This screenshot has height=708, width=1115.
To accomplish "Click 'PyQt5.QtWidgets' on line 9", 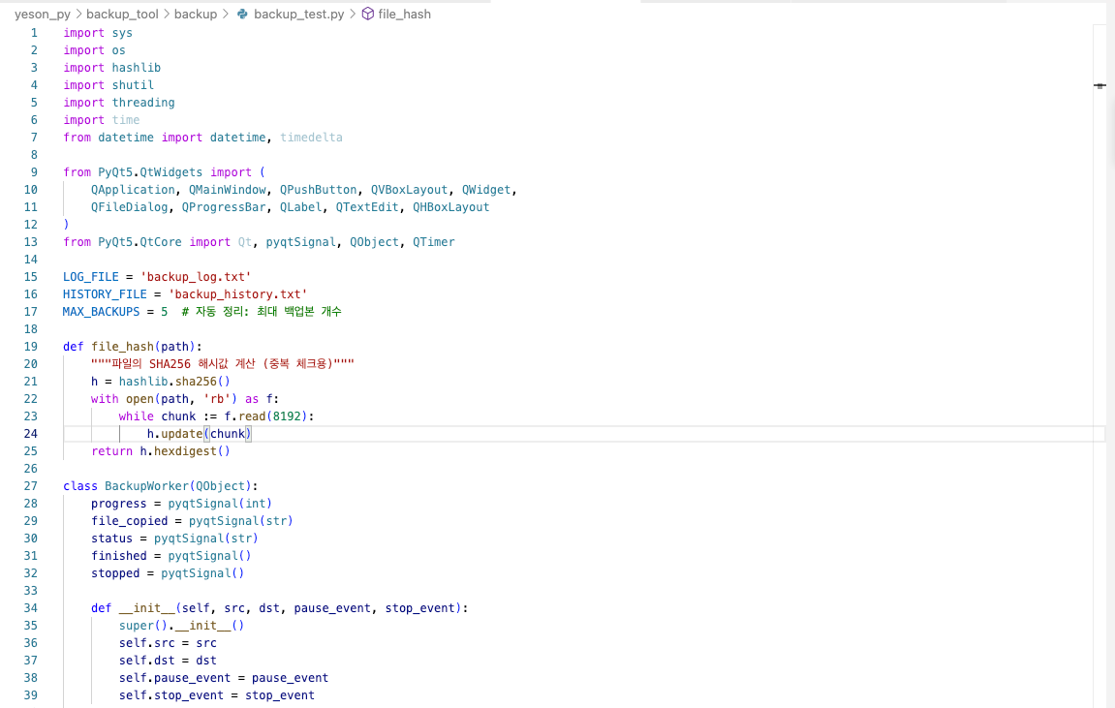I will [150, 172].
